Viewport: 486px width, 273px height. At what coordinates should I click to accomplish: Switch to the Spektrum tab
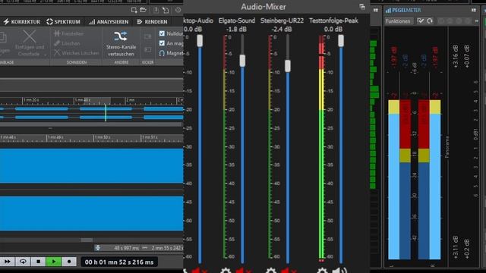[x=63, y=22]
